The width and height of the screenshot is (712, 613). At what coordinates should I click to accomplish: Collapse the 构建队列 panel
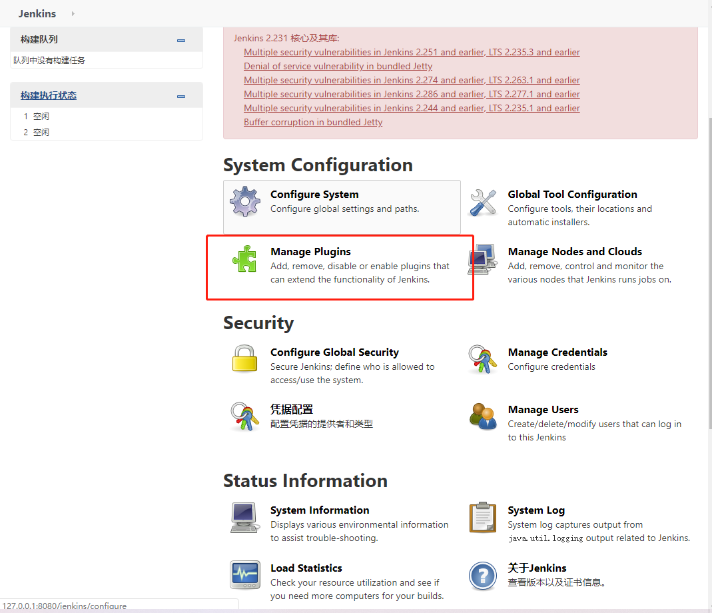coord(181,41)
